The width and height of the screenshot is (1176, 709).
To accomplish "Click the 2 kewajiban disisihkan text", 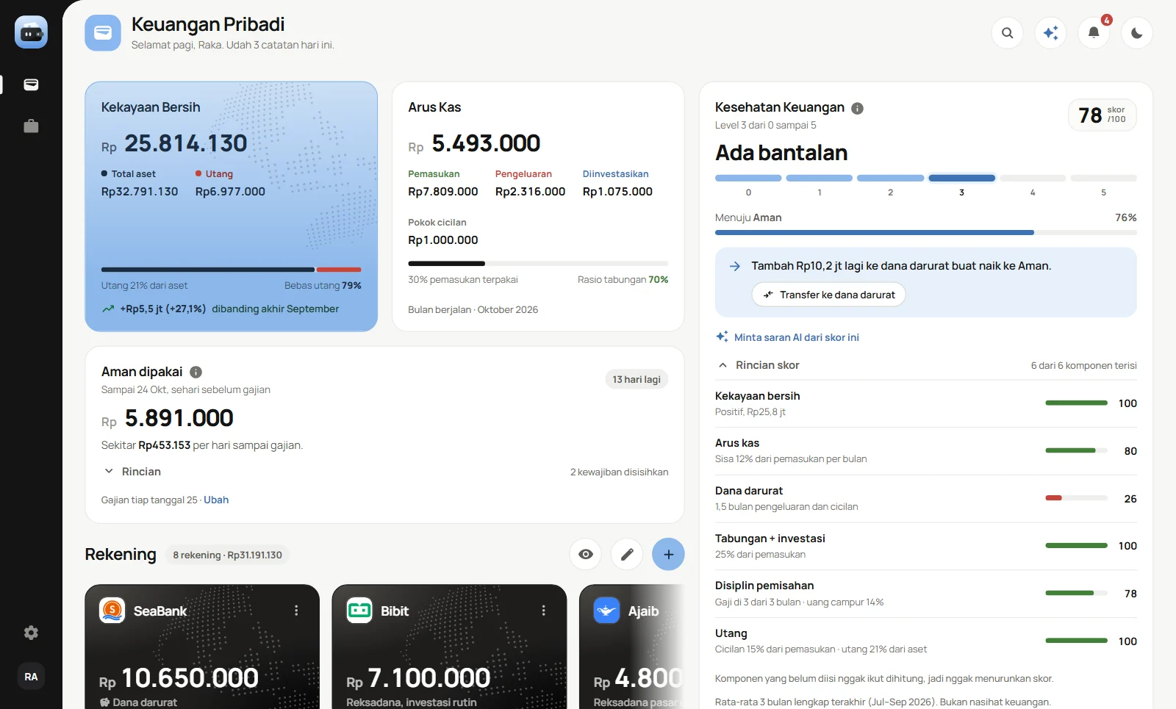I will pyautogui.click(x=619, y=472).
